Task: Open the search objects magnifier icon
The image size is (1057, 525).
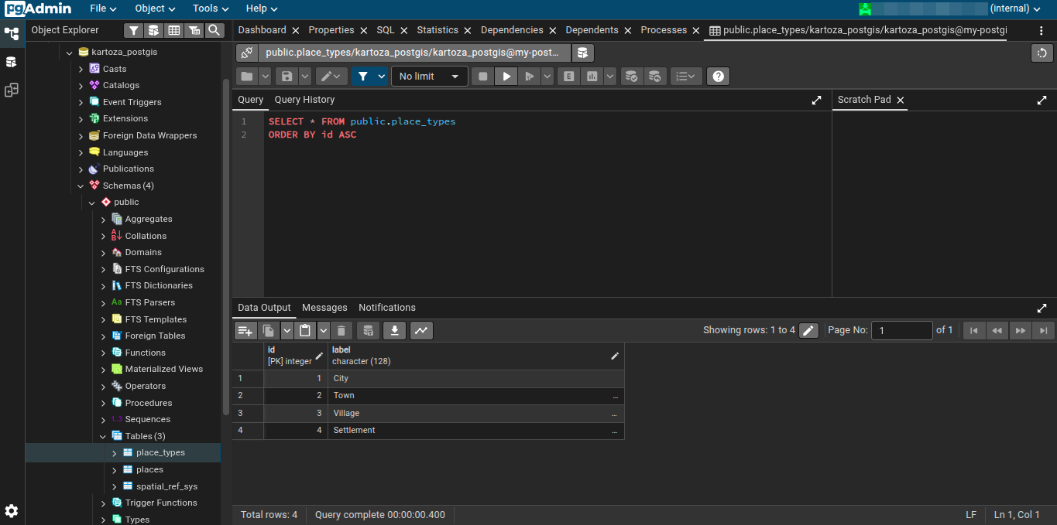Action: pos(214,30)
